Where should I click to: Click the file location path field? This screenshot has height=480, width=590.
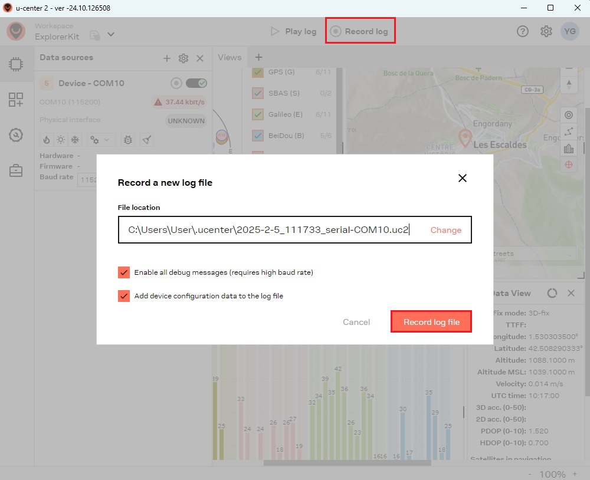click(x=268, y=230)
